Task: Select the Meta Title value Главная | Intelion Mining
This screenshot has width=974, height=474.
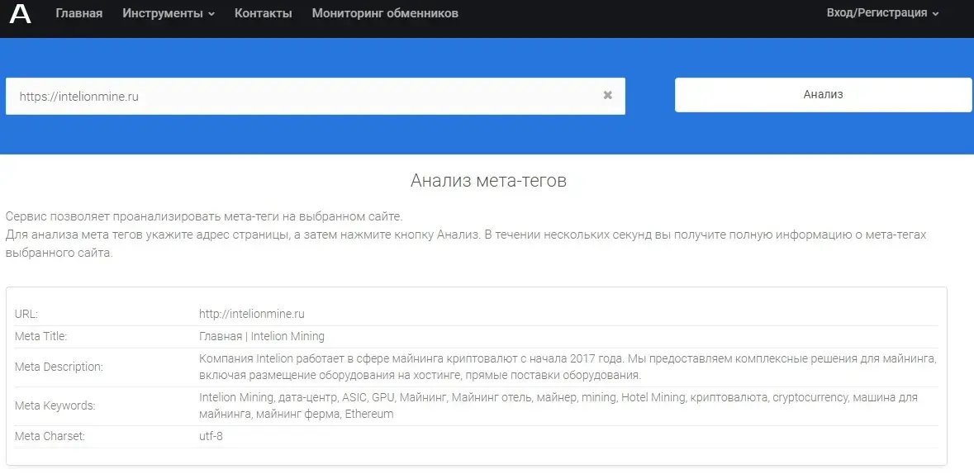Action: pyautogui.click(x=262, y=336)
